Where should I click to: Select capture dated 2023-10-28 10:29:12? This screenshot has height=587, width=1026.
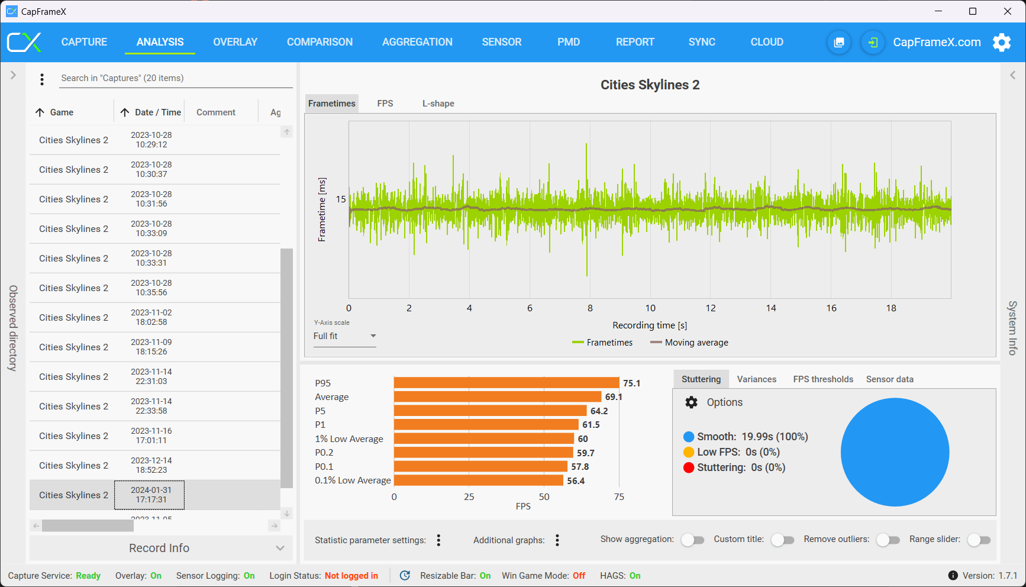point(155,140)
